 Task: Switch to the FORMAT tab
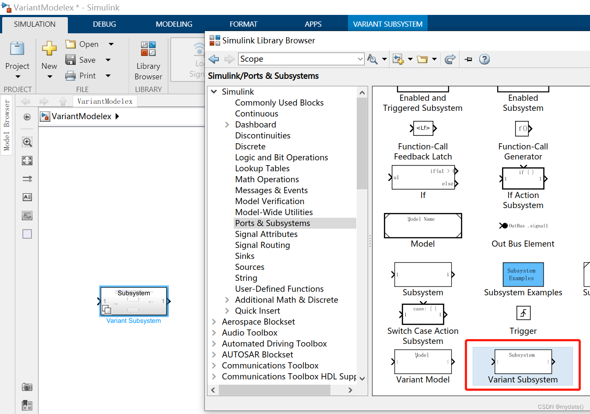coord(243,24)
